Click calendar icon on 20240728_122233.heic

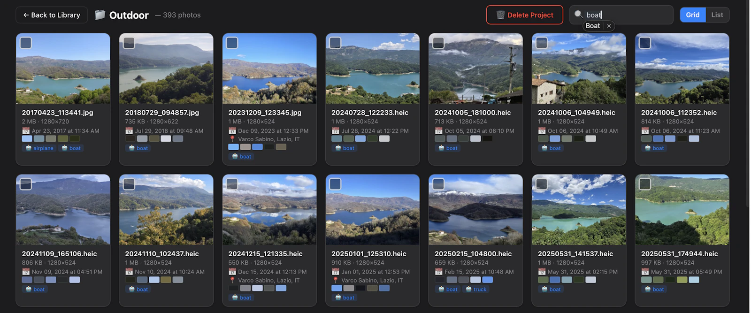tap(335, 131)
